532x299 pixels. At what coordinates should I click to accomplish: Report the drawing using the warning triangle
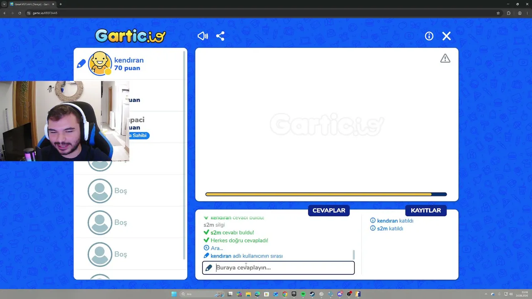(445, 59)
